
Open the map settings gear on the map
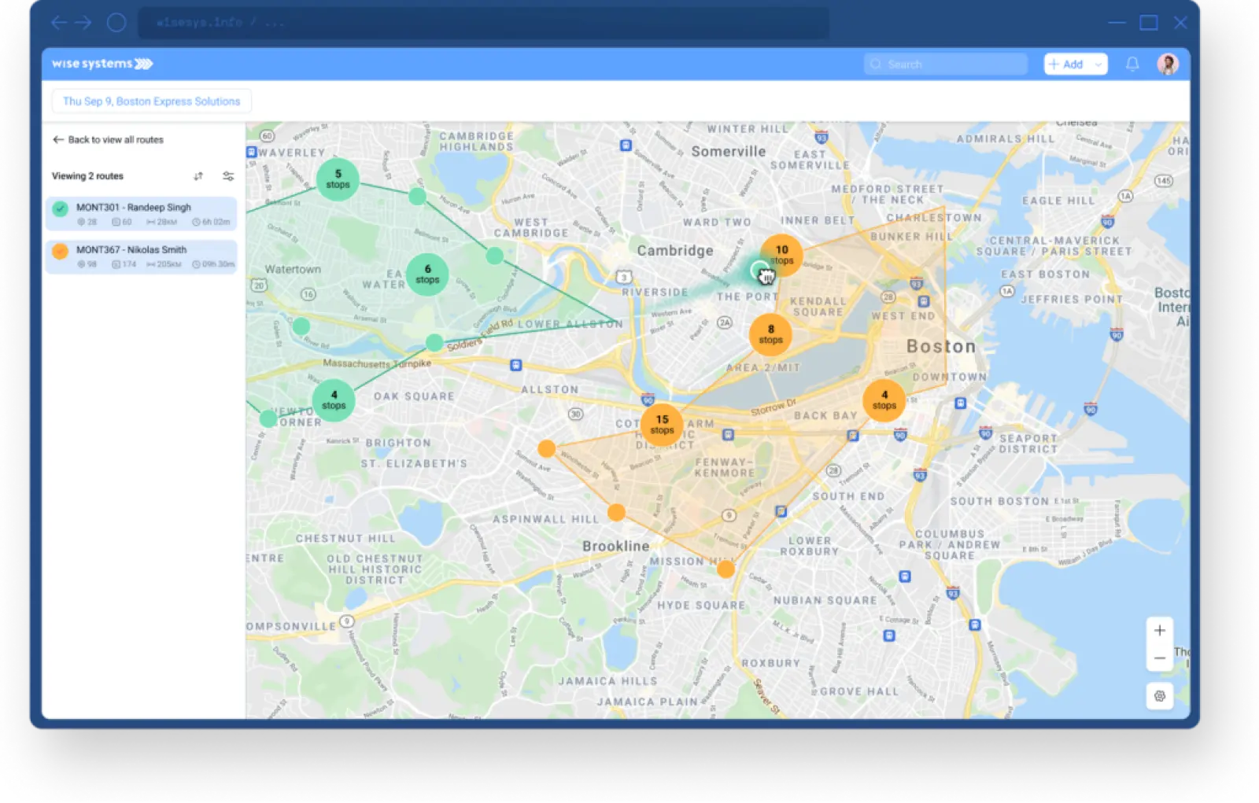coord(1159,696)
